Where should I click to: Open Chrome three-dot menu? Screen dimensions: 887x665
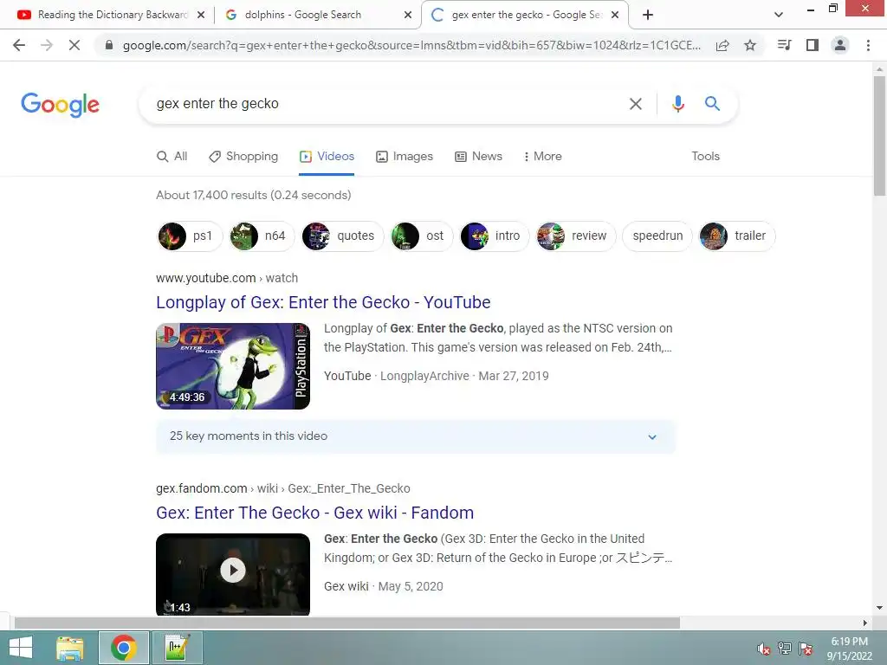(868, 45)
